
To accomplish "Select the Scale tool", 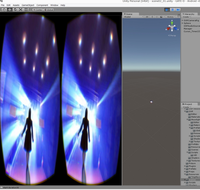I will 21,10.
